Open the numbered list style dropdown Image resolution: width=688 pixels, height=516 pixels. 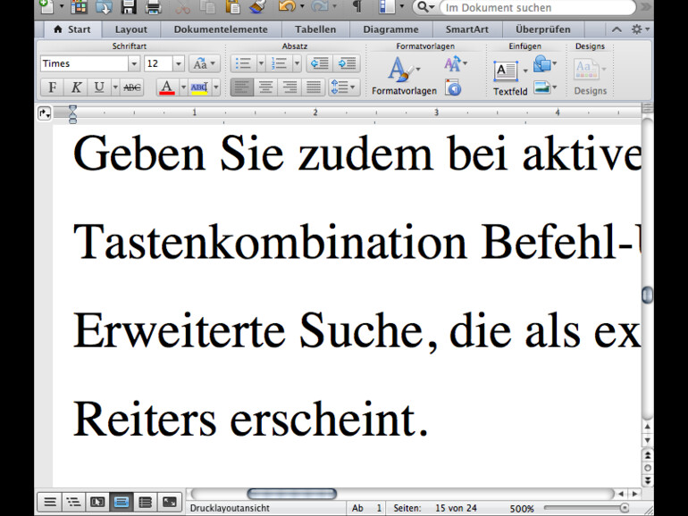(x=297, y=64)
